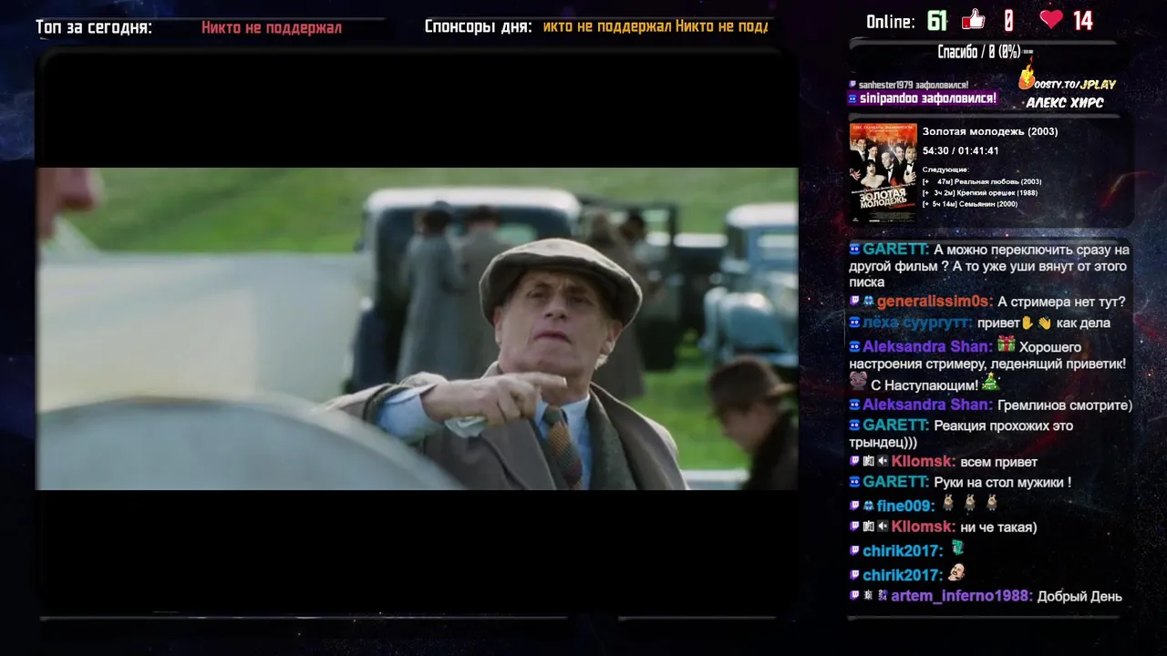This screenshot has height=656, width=1167.
Task: Click the thumbs-up like icon
Action: click(x=974, y=19)
